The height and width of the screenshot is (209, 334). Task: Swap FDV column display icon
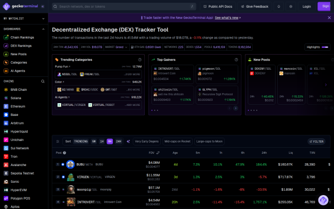pyautogui.click(x=158, y=153)
